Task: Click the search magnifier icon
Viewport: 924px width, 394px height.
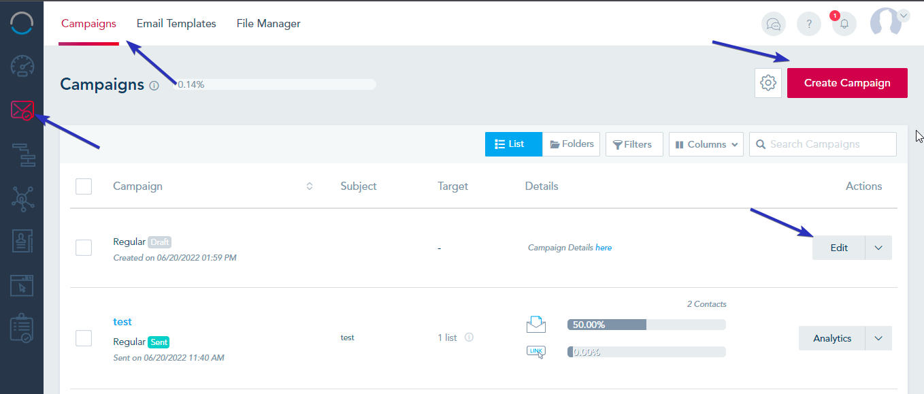Action: 761,144
